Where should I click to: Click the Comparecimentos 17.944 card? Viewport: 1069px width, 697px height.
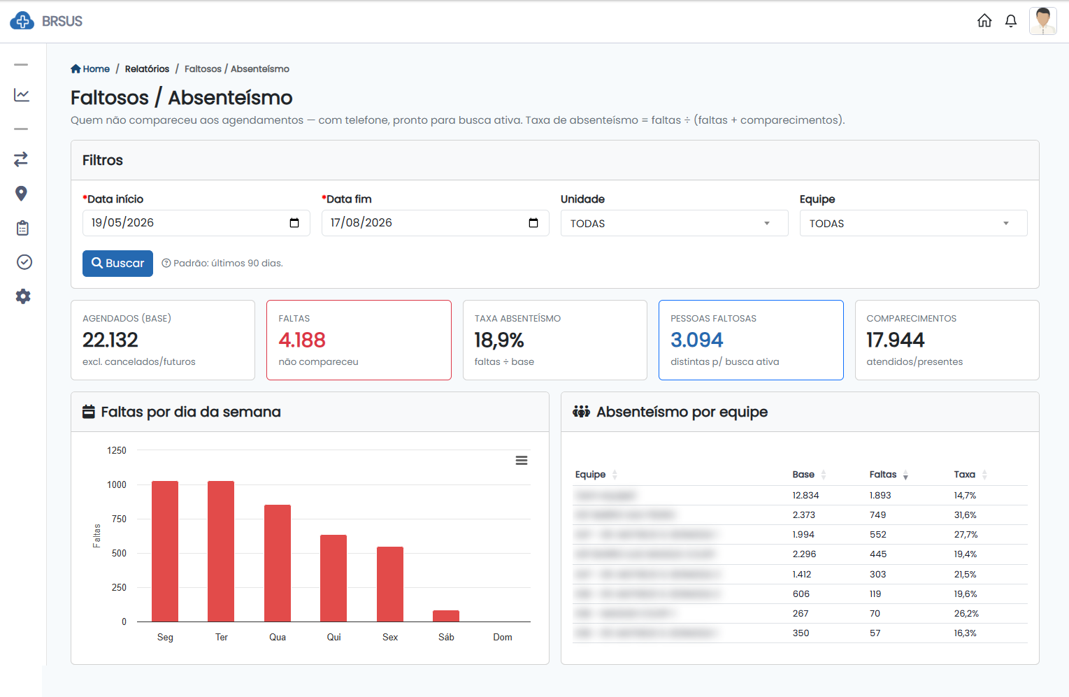[x=947, y=340]
